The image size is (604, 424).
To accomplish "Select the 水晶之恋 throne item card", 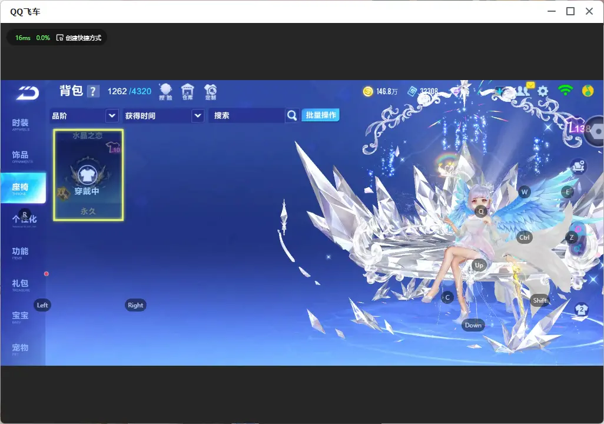I will [88, 175].
